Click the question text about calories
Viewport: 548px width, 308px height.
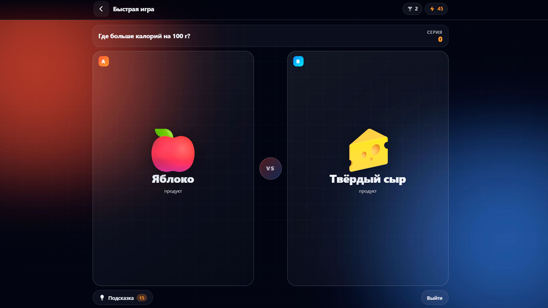[144, 36]
